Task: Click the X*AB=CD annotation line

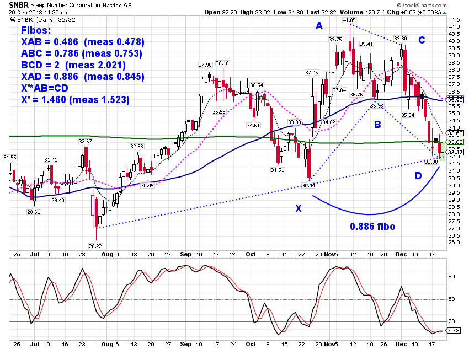Action: coord(45,88)
